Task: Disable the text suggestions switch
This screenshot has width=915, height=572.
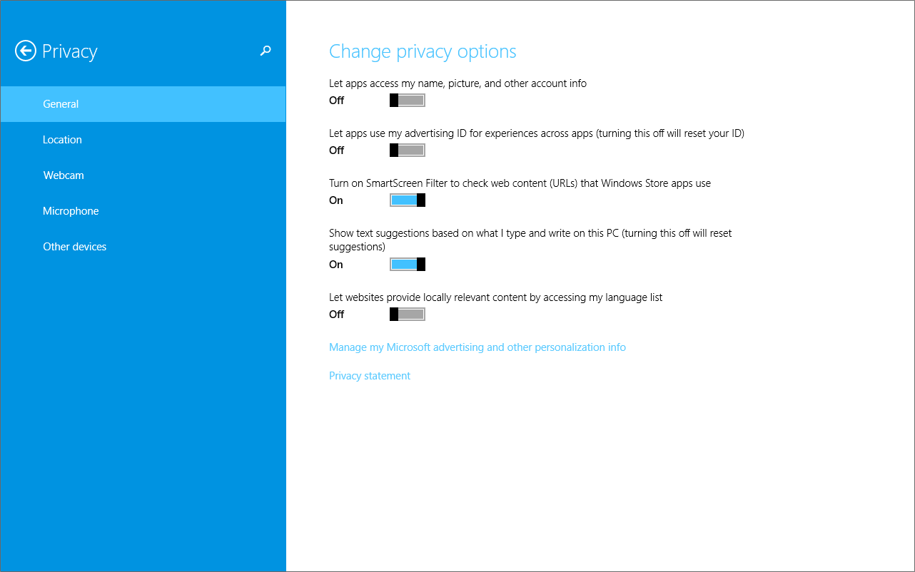Action: (x=408, y=265)
